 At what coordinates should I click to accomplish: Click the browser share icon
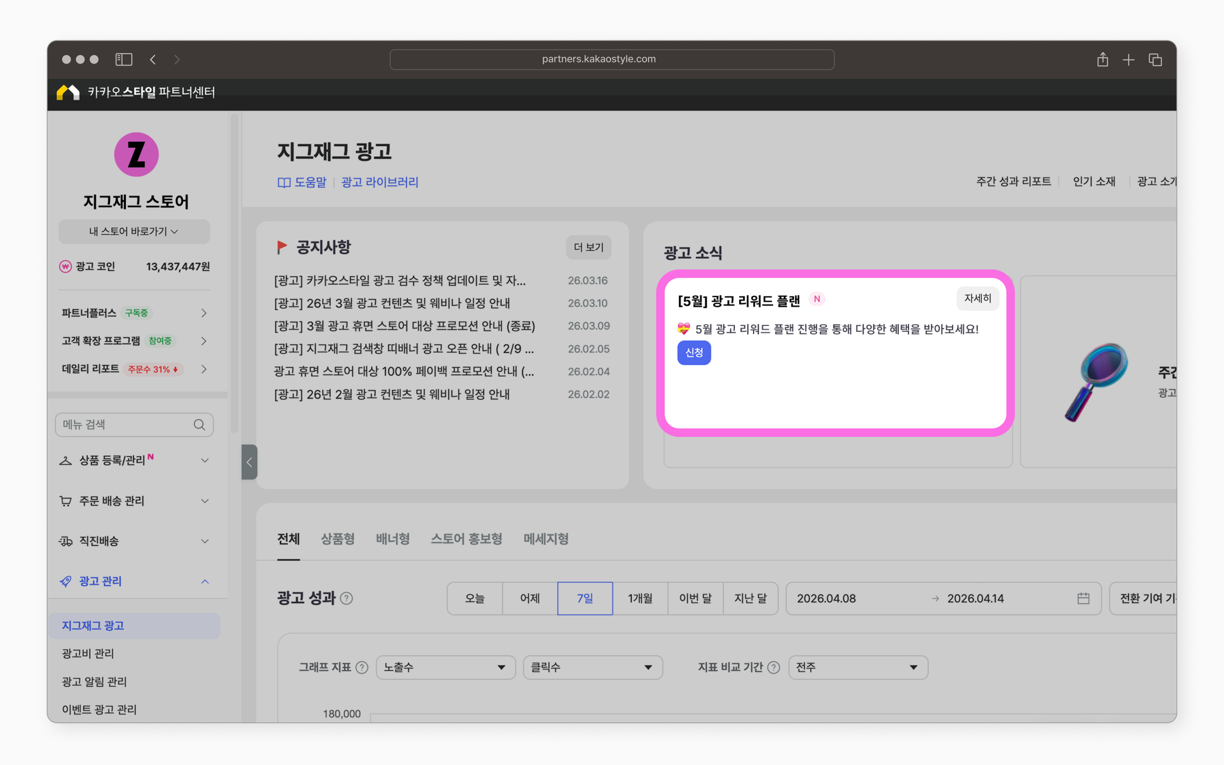(1102, 59)
